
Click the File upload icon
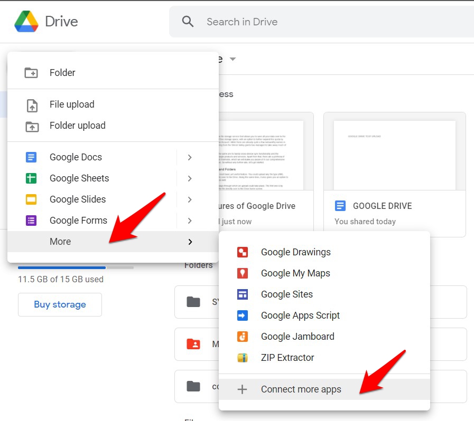pos(32,106)
